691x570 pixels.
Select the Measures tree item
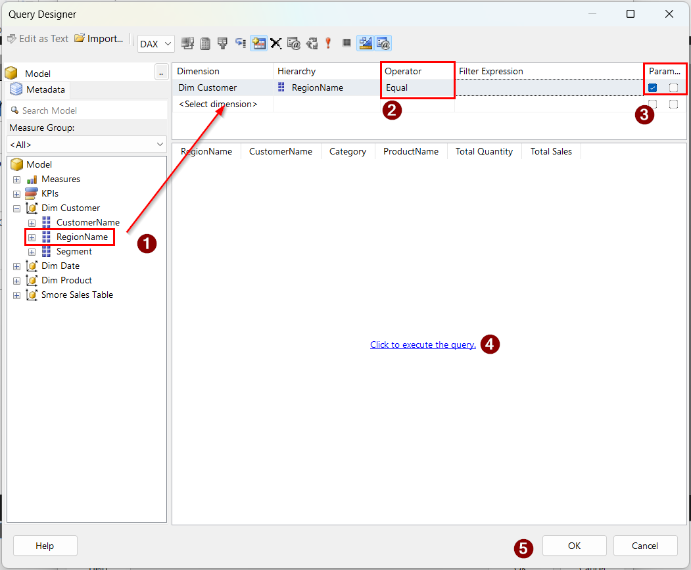point(60,179)
